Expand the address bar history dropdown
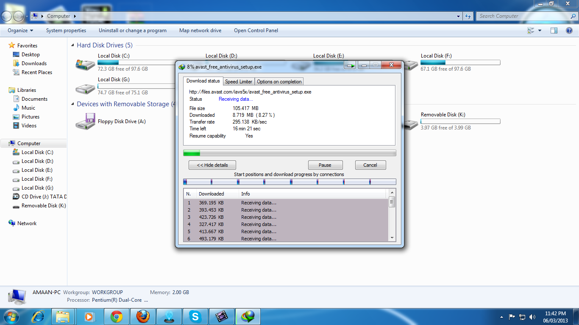This screenshot has height=325, width=579. [x=459, y=16]
